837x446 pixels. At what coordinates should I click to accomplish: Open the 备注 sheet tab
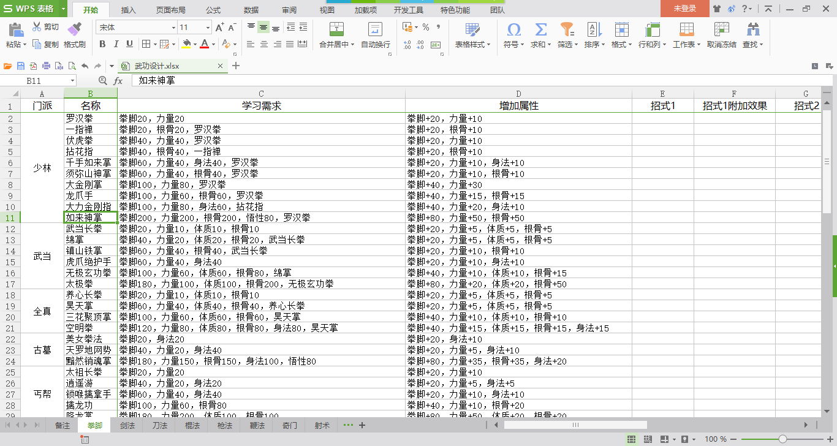62,425
